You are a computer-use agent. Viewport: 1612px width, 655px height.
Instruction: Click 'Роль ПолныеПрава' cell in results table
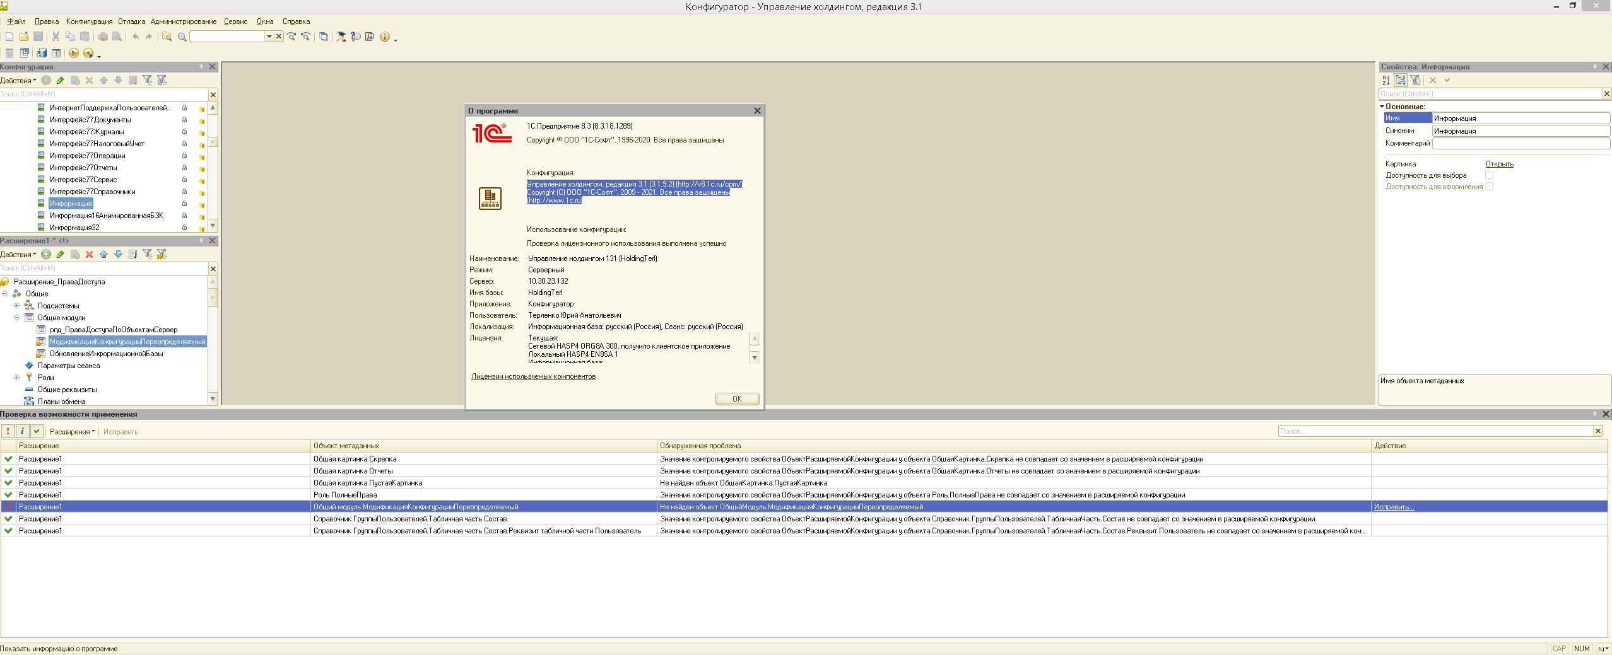pos(483,495)
